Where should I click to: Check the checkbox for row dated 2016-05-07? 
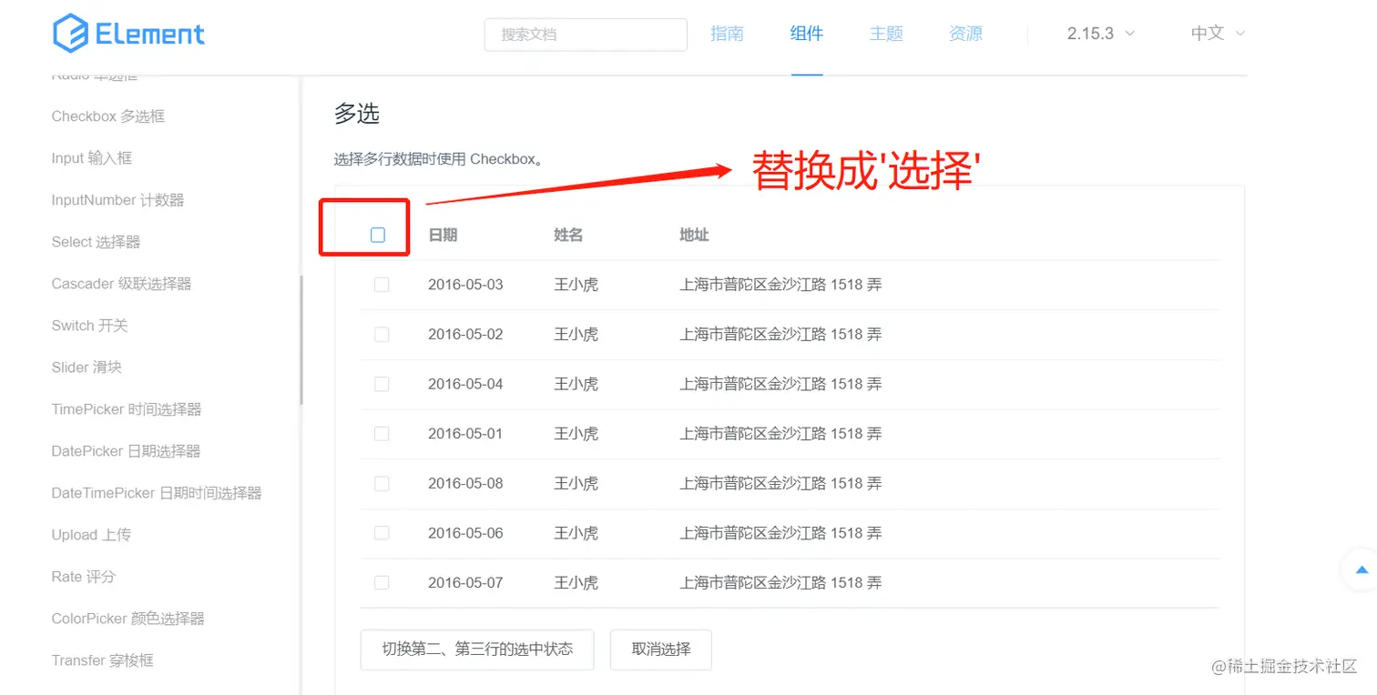pyautogui.click(x=382, y=582)
